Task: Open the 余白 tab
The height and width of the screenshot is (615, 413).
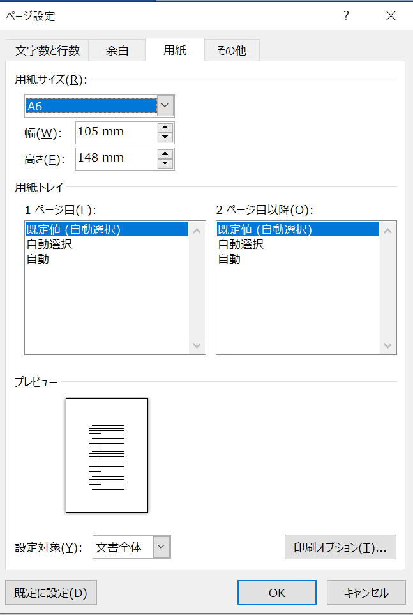Action: pos(117,50)
